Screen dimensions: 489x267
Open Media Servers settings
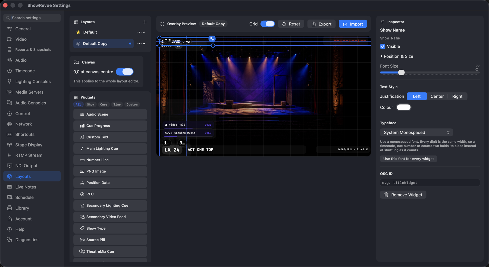tap(32, 92)
